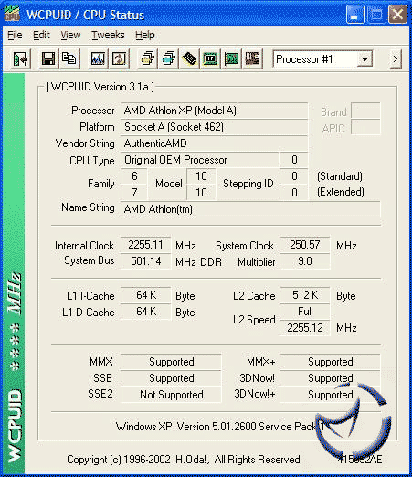Click the extended Family value 7
The width and height of the screenshot is (412, 477).
click(134, 193)
